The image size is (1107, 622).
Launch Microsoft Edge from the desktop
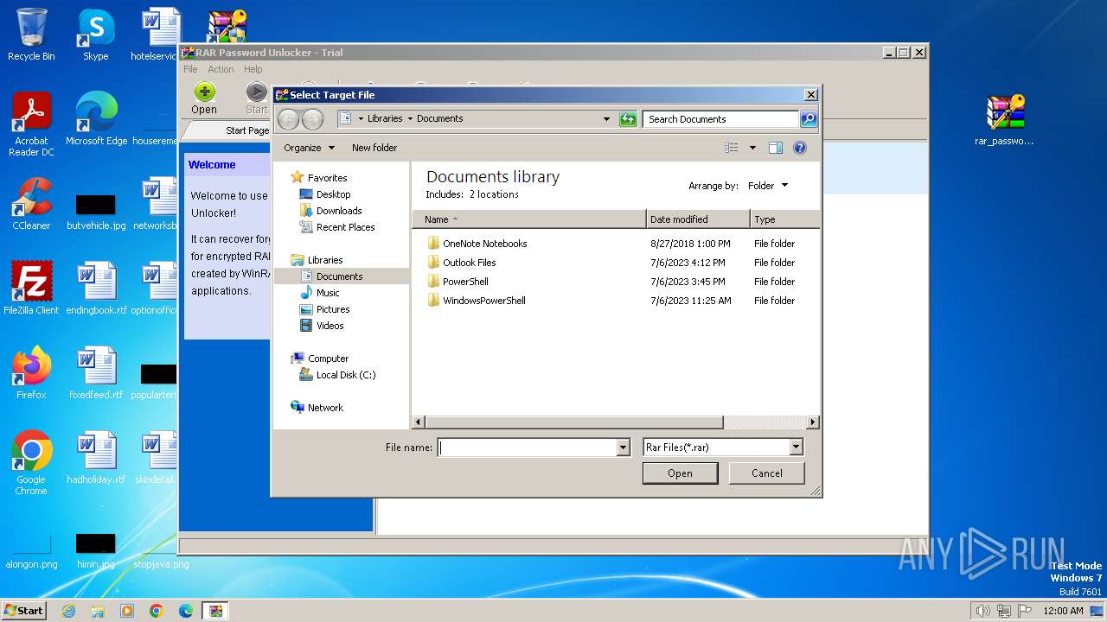pos(96,119)
